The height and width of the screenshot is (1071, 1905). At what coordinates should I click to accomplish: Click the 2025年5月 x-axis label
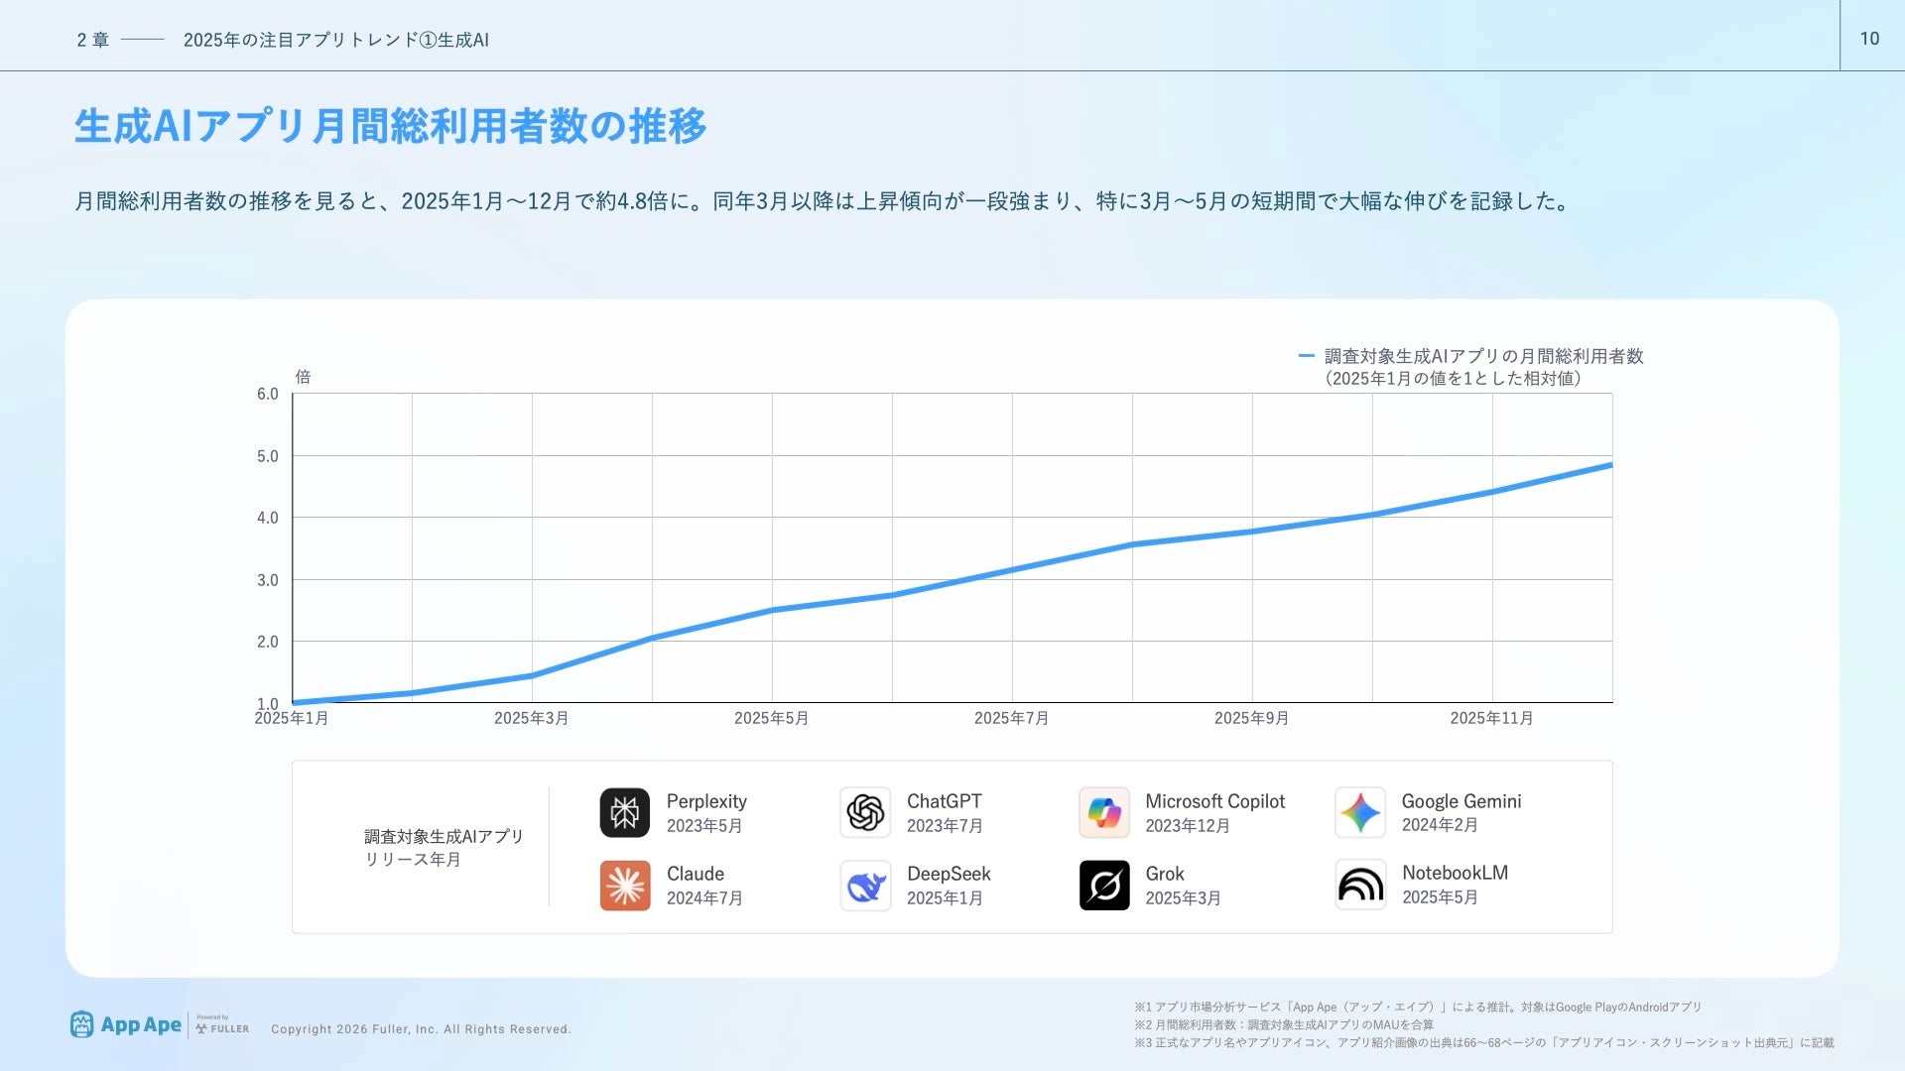click(x=771, y=718)
